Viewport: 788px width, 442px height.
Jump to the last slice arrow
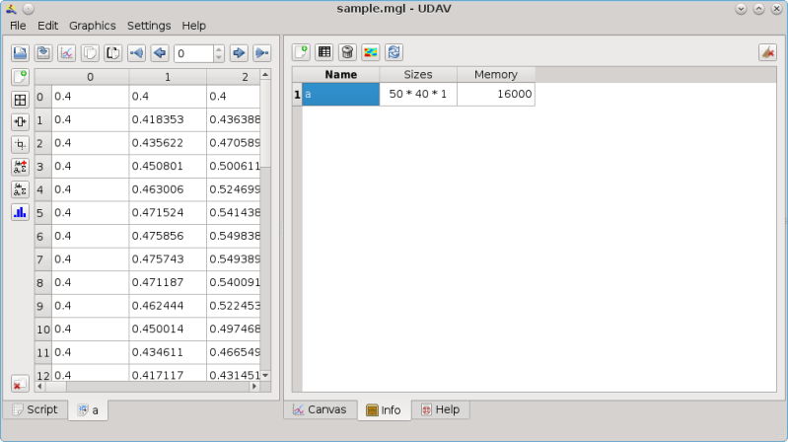click(261, 53)
